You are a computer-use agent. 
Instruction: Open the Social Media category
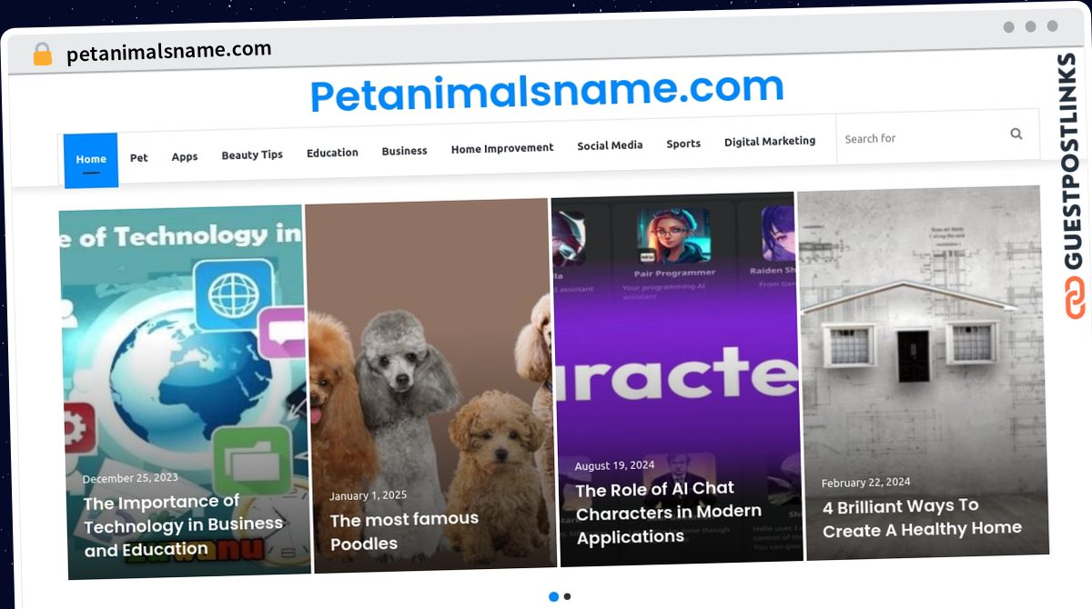tap(610, 145)
